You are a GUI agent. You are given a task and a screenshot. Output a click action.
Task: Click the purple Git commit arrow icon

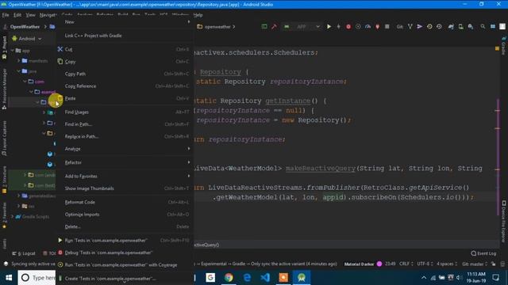click(x=420, y=26)
